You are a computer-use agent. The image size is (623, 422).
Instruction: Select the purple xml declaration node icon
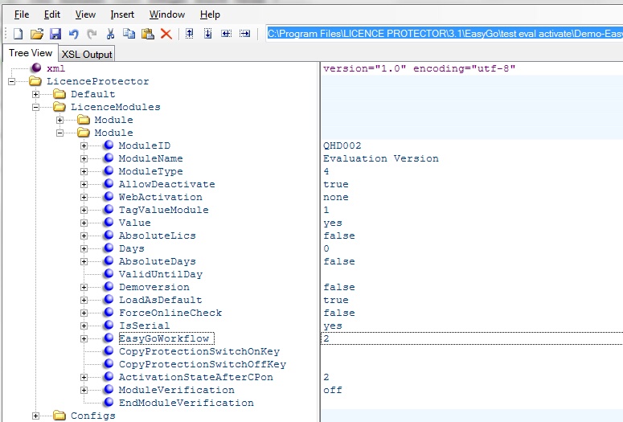36,68
